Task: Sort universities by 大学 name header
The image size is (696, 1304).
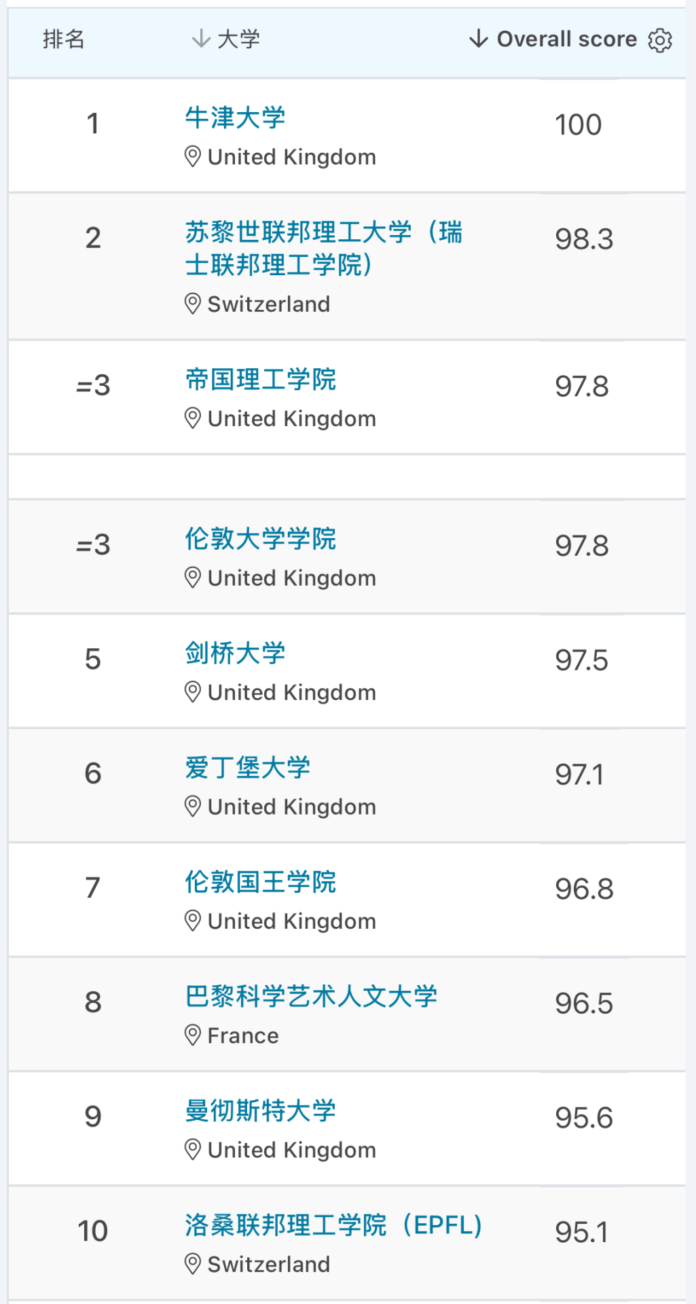Action: tap(238, 39)
